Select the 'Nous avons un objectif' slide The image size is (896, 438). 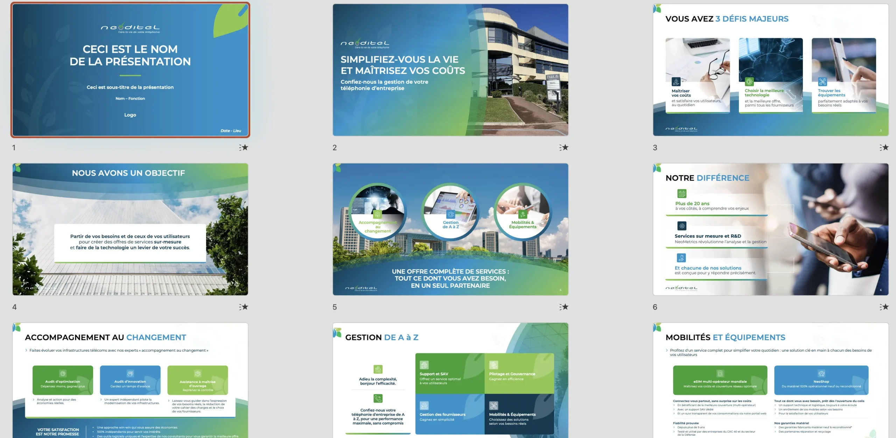[130, 229]
